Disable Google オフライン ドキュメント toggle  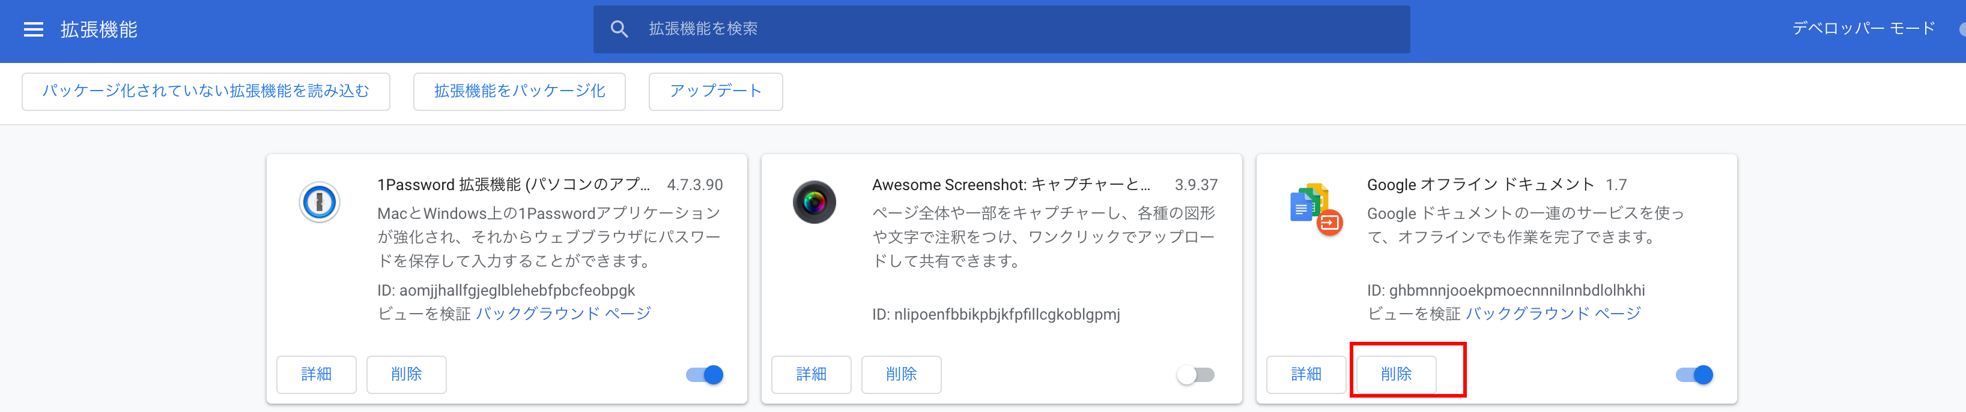(x=1694, y=375)
